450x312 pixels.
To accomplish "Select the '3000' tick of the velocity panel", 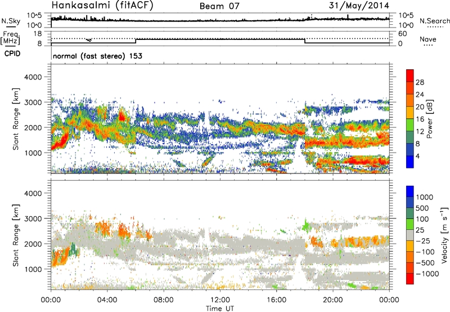I will coord(33,219).
